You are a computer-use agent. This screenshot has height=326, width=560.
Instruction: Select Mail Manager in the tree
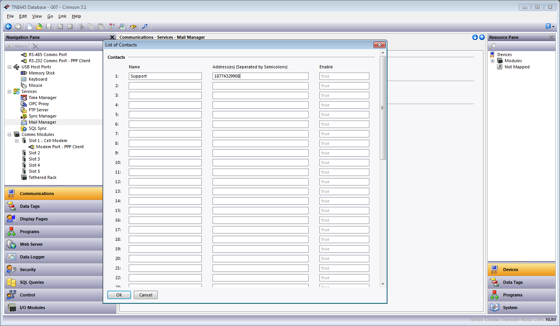click(x=42, y=122)
